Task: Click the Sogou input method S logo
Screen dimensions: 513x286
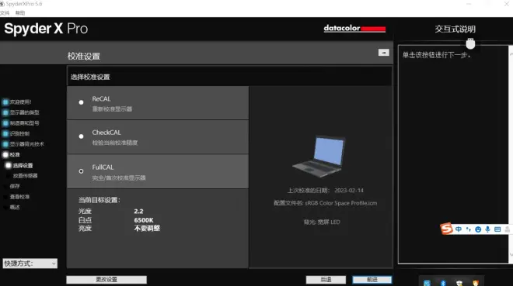Action: coord(446,229)
